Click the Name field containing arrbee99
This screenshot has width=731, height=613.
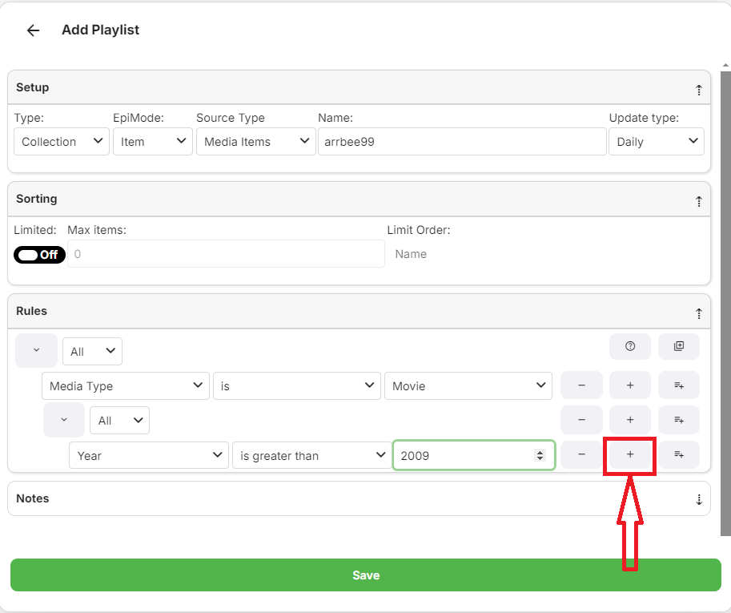coord(461,142)
